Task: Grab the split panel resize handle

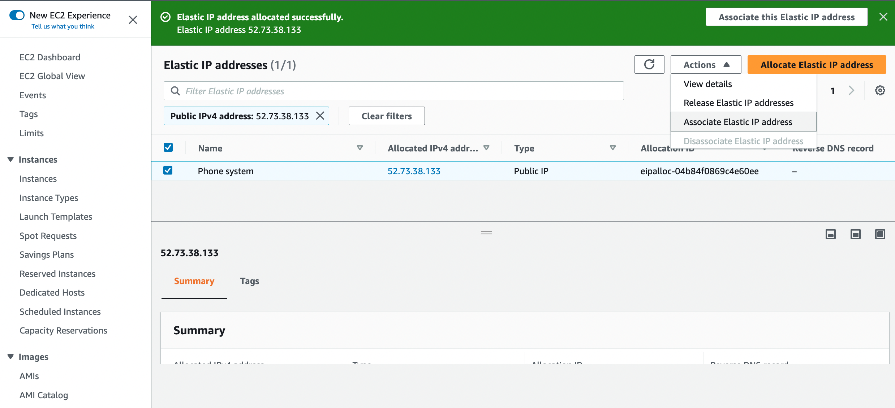Action: coord(486,233)
